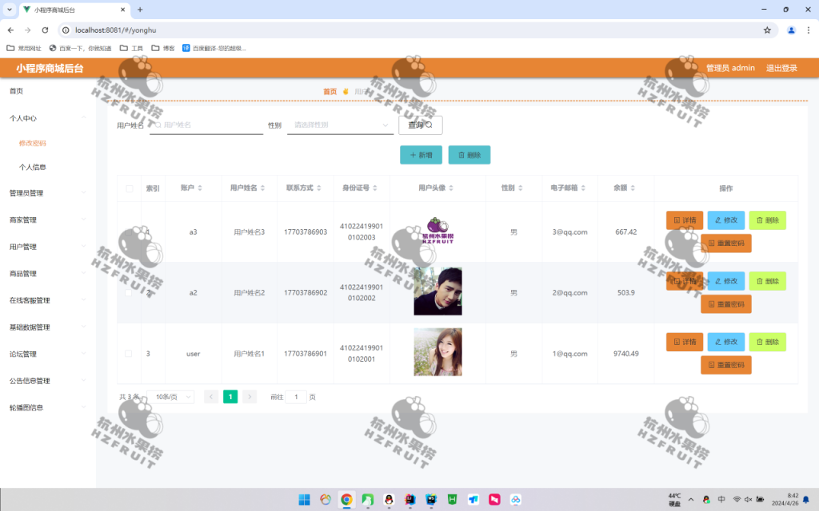Click the top 删除 batch delete button
The image size is (819, 511).
coord(469,155)
